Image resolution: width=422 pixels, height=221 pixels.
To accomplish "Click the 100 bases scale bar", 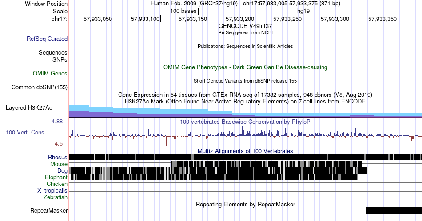I will pos(246,11).
